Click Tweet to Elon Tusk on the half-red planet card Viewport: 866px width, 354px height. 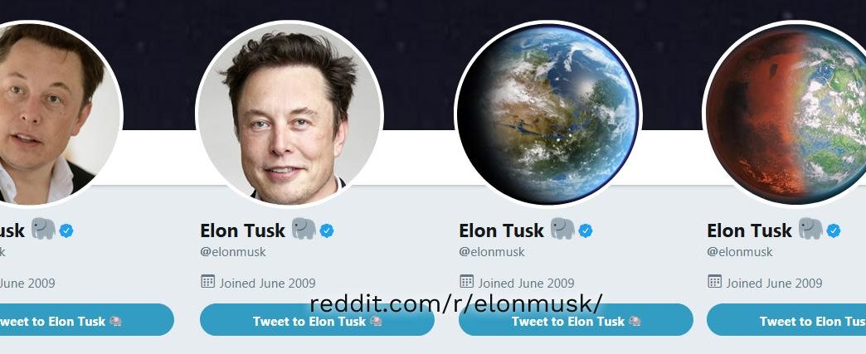786,320
